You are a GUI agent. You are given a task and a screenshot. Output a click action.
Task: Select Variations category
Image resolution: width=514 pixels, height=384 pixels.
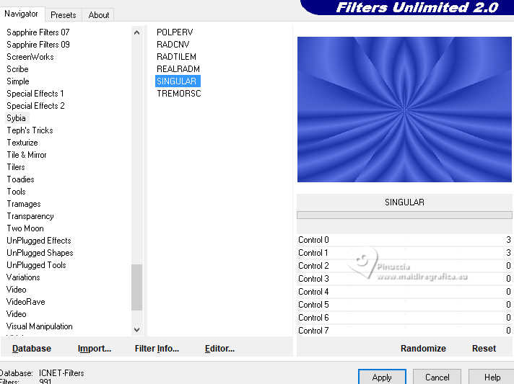(x=23, y=277)
